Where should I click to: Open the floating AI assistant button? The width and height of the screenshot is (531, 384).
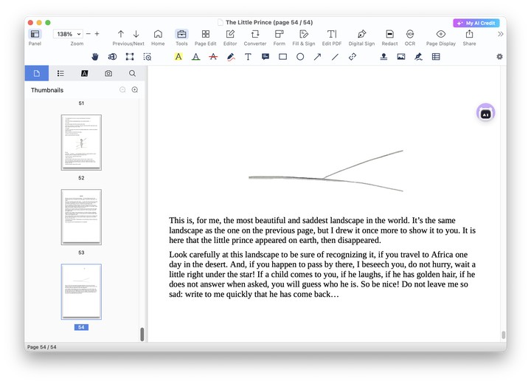click(x=485, y=113)
